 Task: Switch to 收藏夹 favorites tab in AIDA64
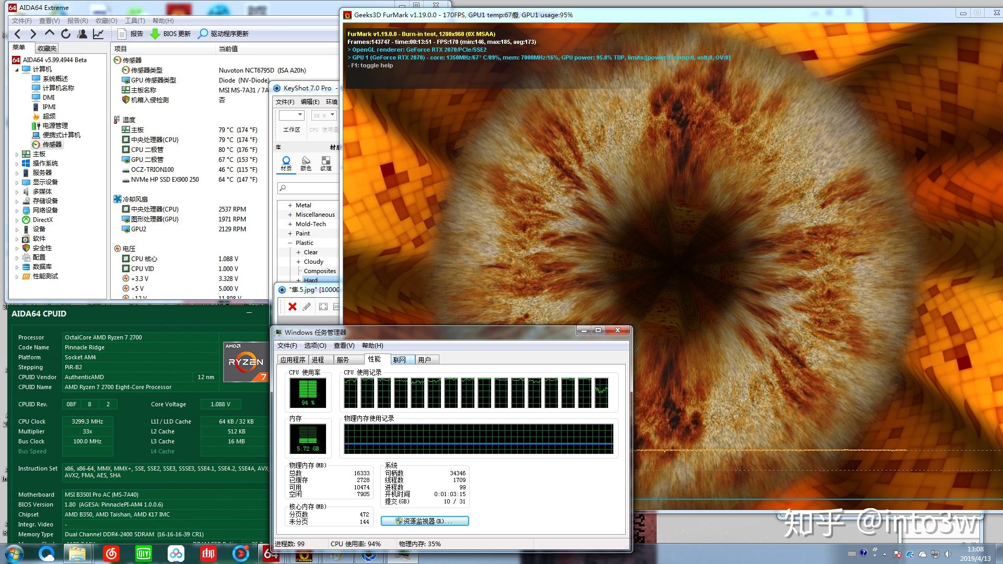coord(47,48)
